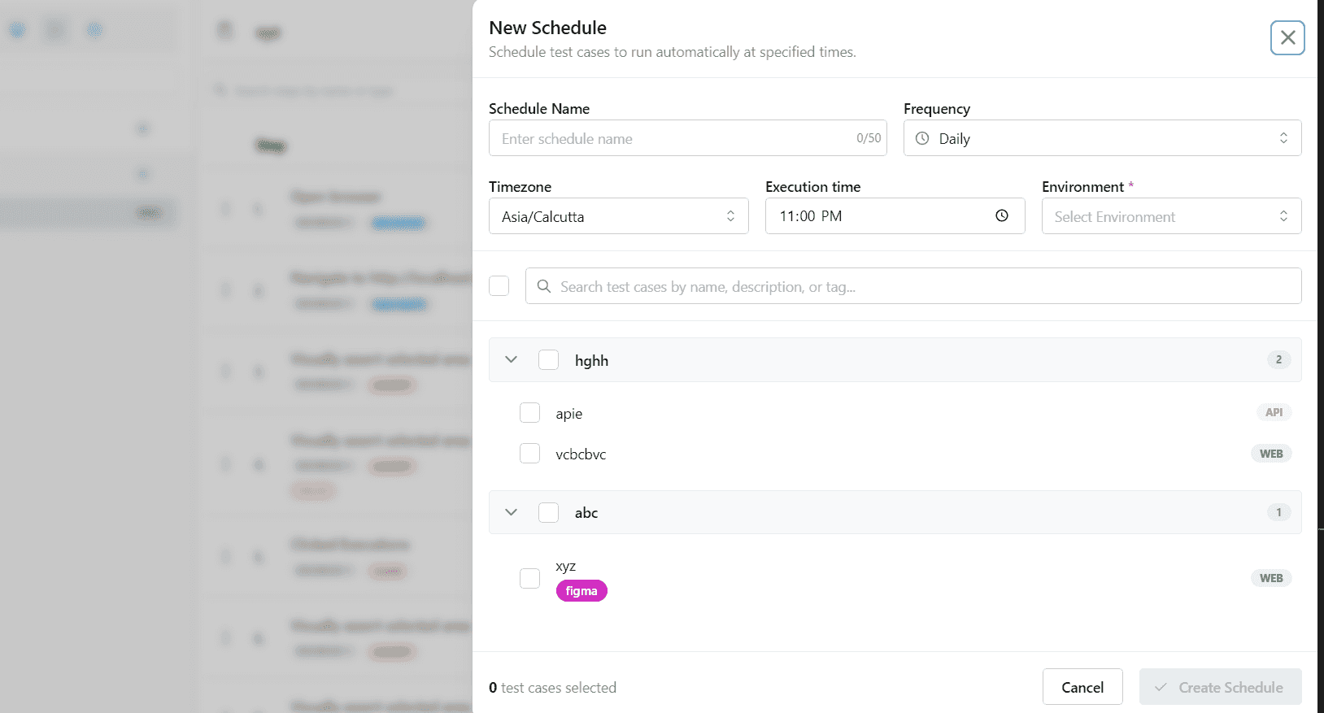Click the API badge next to apie
1324x713 pixels.
[x=1274, y=412]
